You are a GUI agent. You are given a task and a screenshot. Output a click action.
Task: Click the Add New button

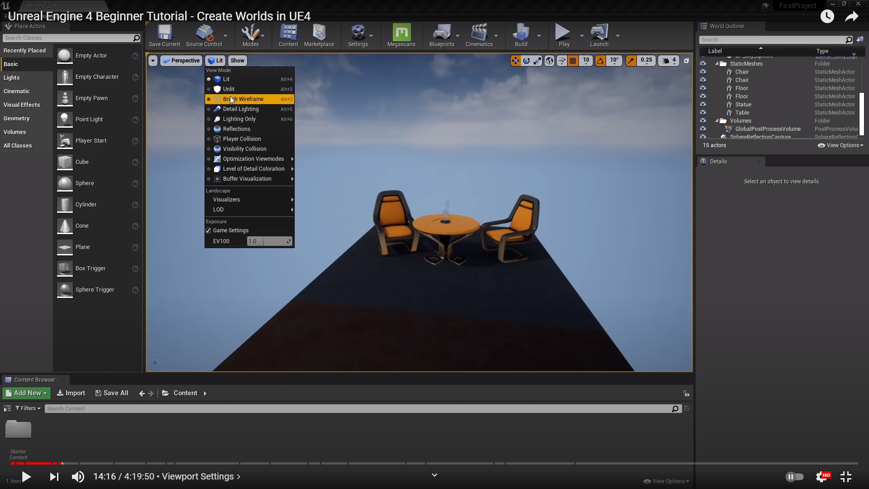click(26, 393)
